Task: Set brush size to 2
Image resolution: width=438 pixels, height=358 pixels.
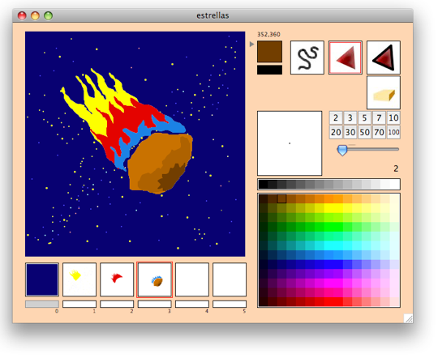Action: (336, 117)
